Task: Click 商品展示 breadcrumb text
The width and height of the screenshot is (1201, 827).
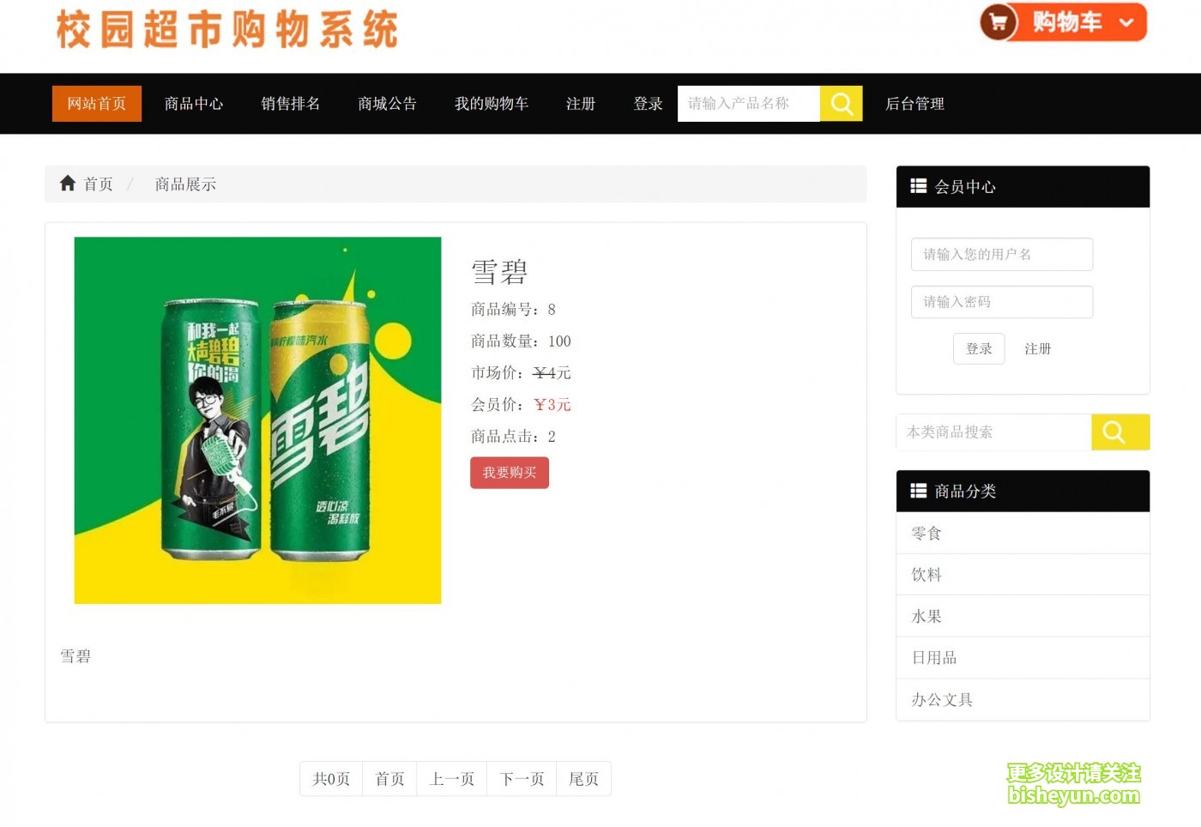Action: (185, 184)
